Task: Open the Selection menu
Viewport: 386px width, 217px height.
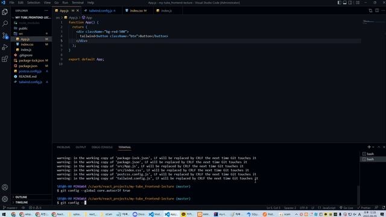Action: coord(34,2)
